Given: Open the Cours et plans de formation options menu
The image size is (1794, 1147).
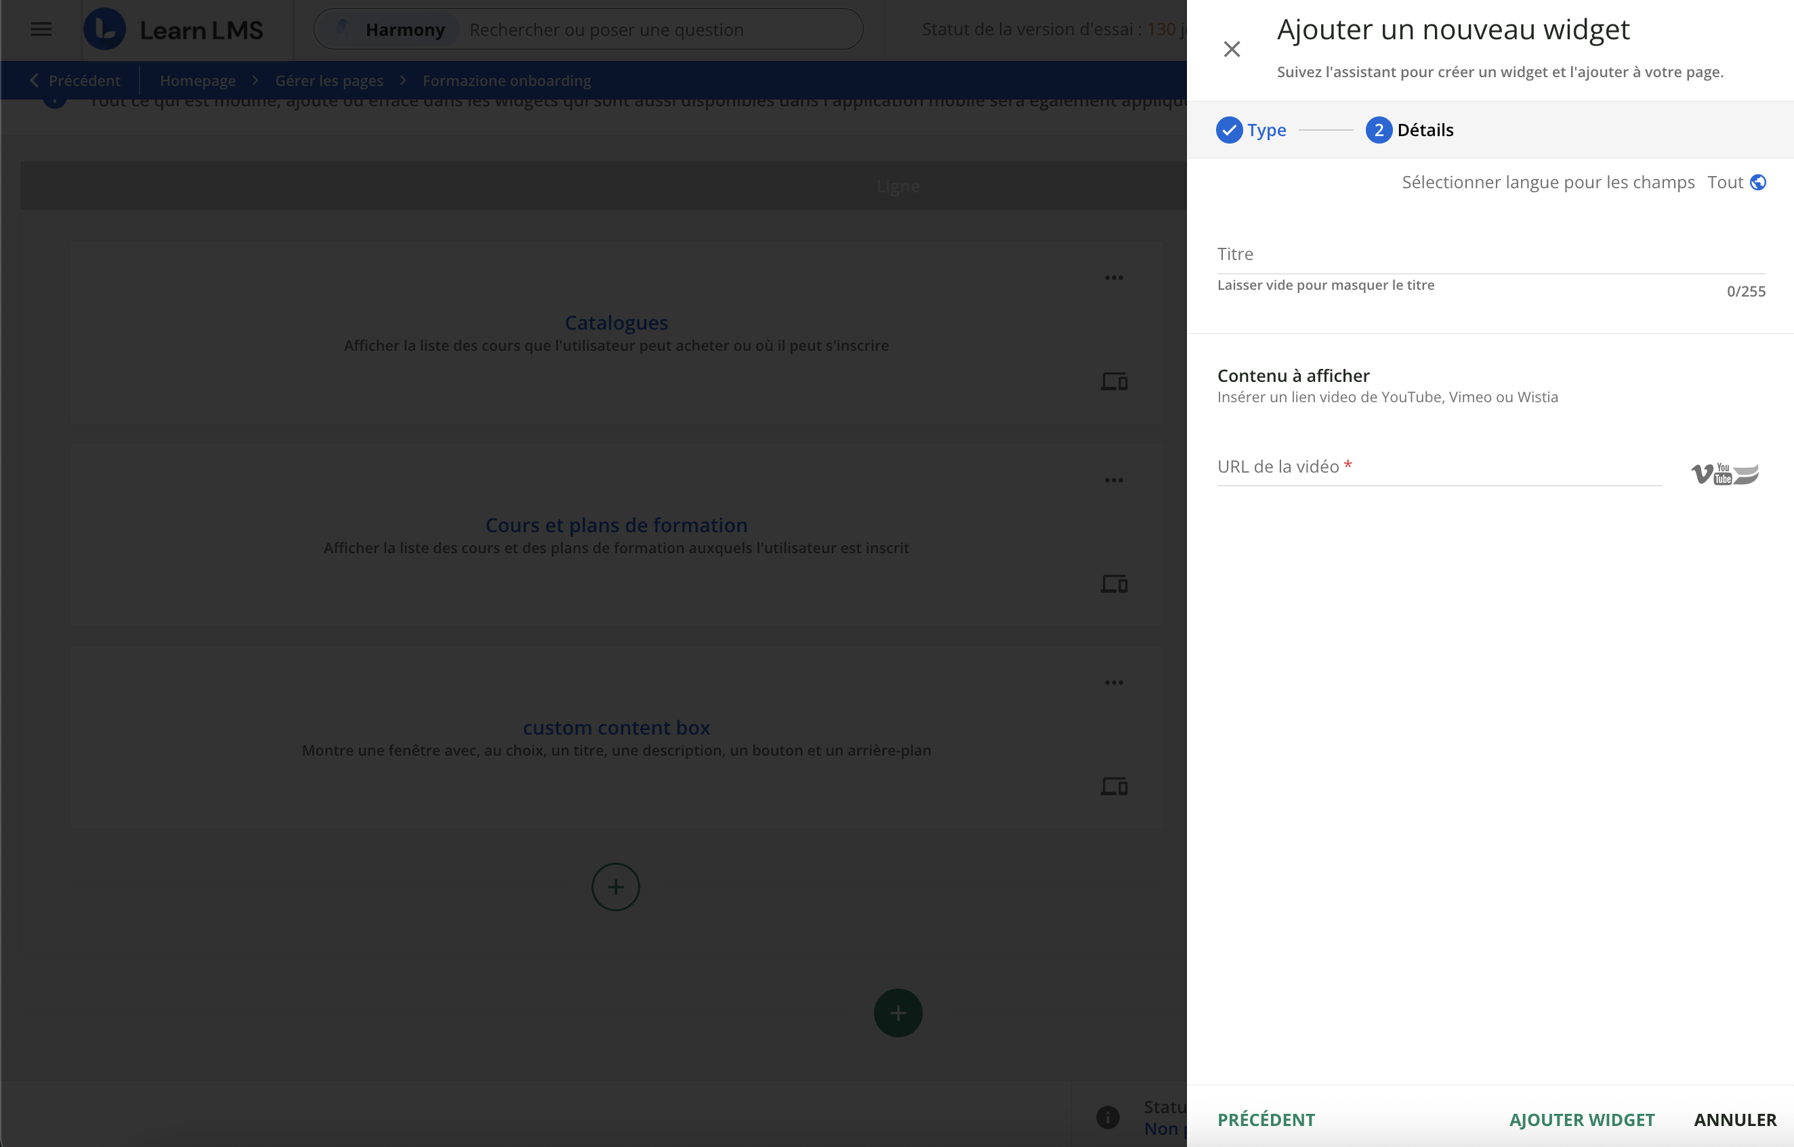Looking at the screenshot, I should 1114,481.
